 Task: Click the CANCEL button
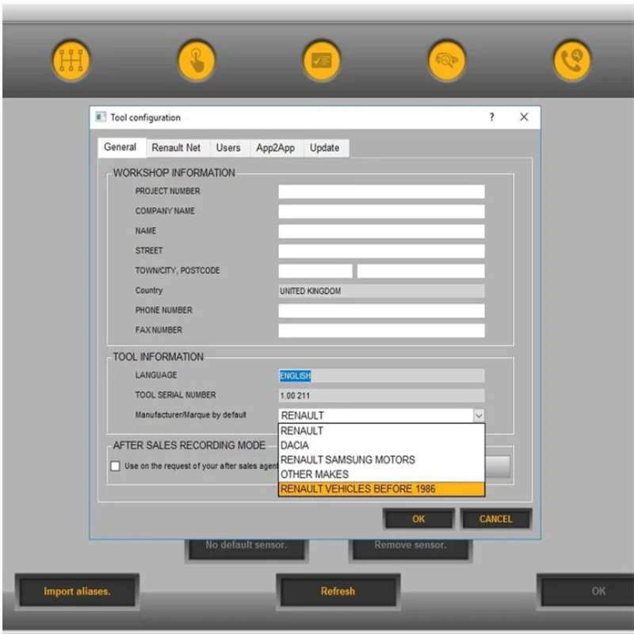[496, 519]
